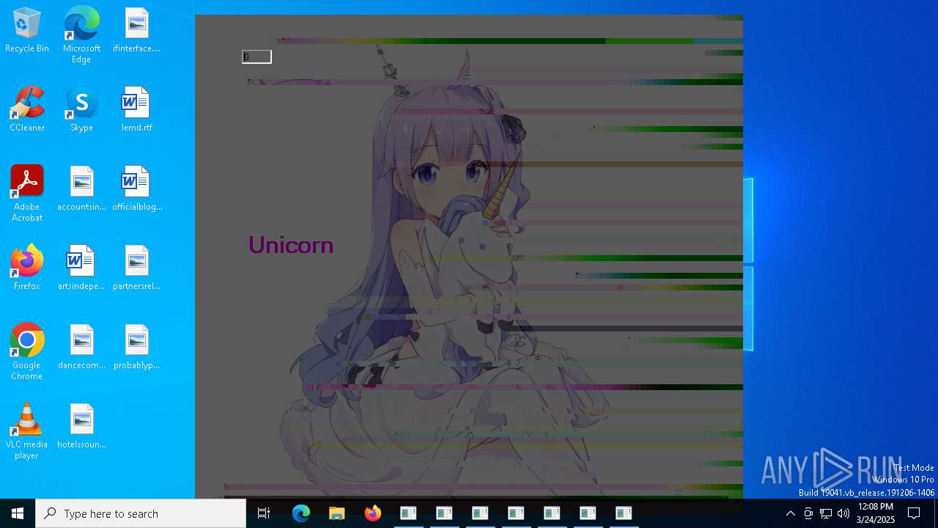Image resolution: width=938 pixels, height=528 pixels.
Task: Open the CCleaner desktop shortcut
Action: click(x=27, y=110)
